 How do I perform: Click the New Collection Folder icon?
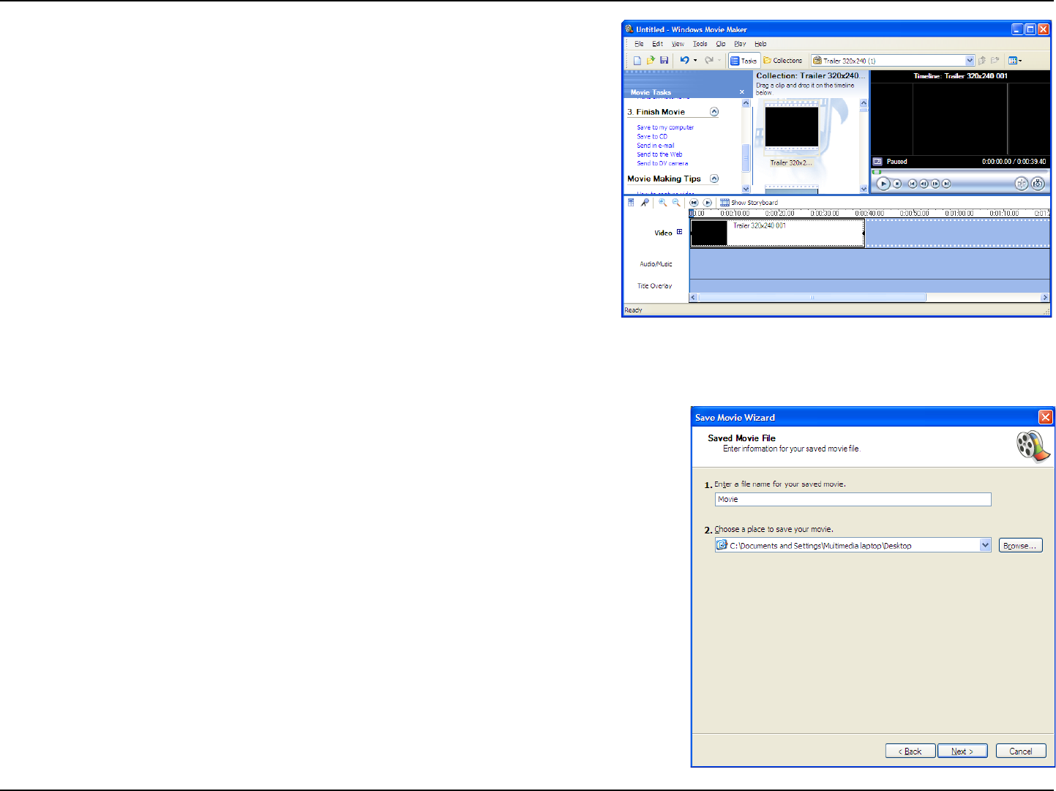995,61
